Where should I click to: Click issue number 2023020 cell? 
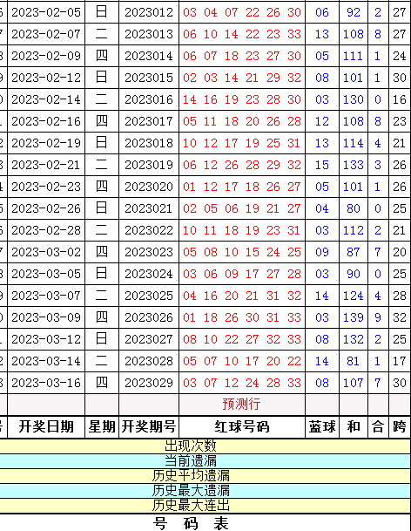point(149,187)
